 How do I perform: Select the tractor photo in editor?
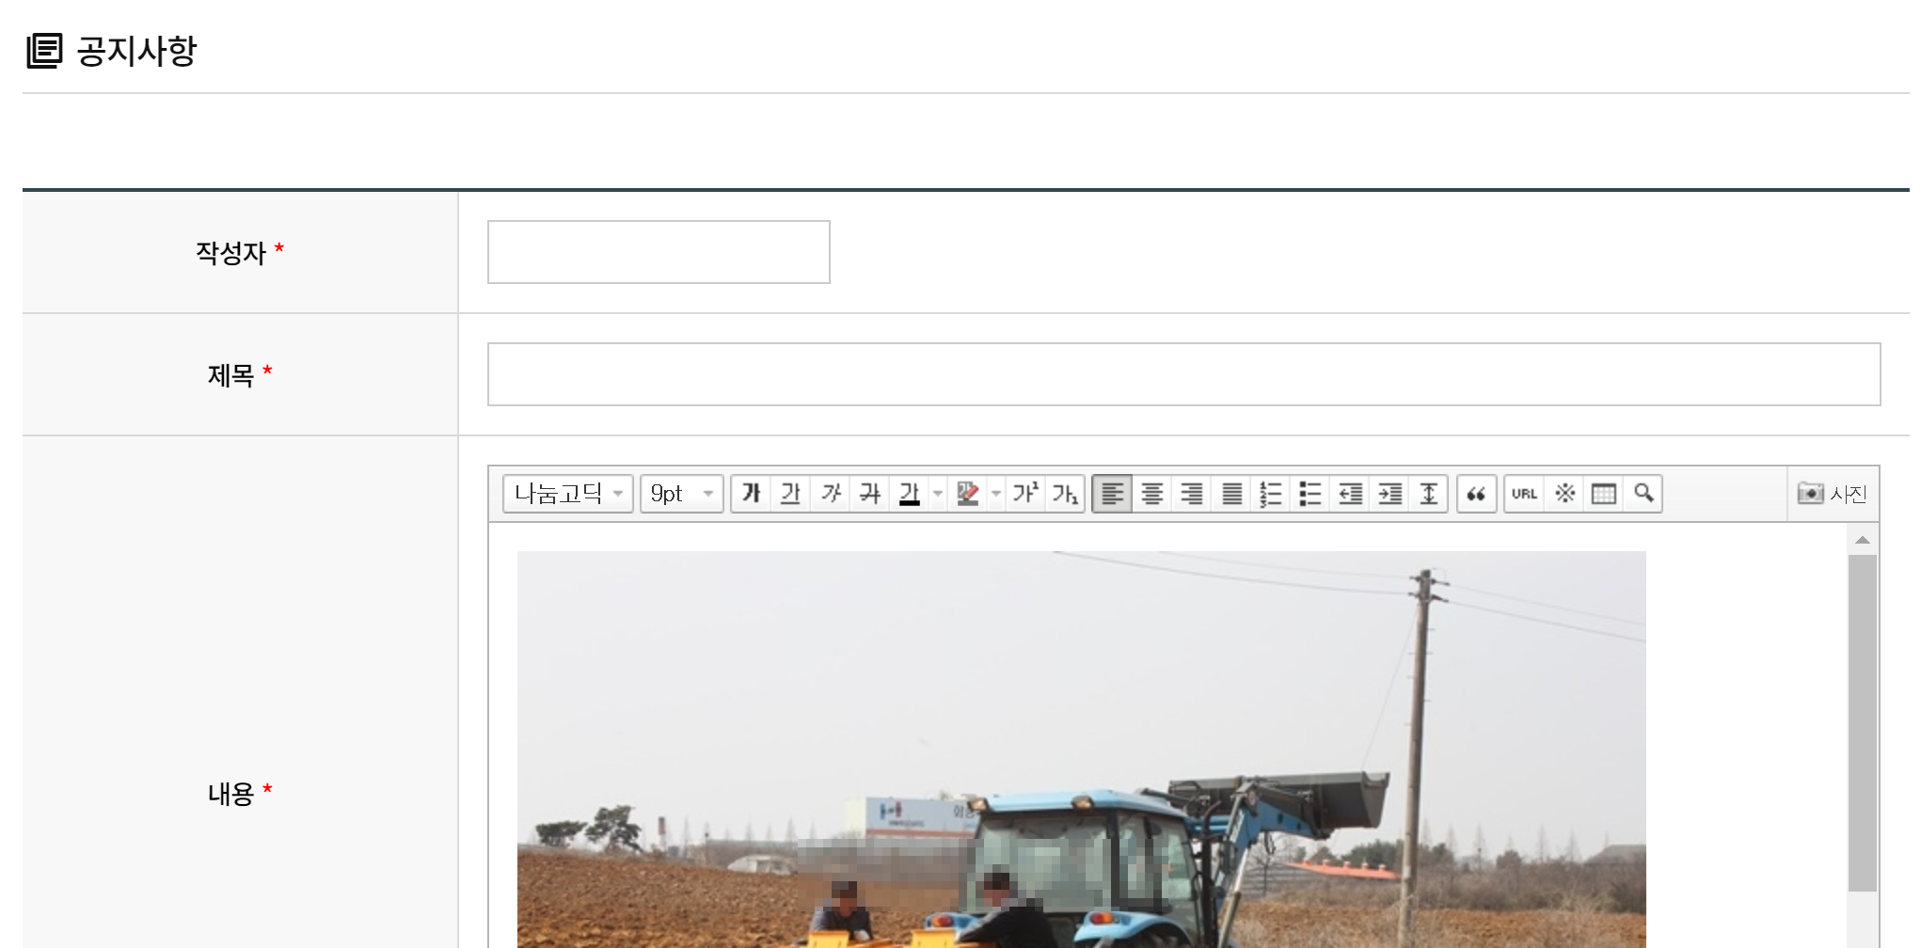pos(1082,750)
